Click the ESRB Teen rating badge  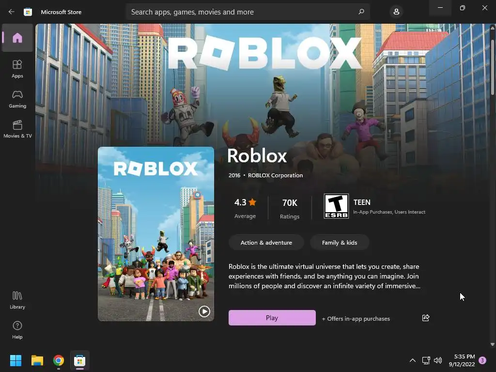tap(336, 206)
